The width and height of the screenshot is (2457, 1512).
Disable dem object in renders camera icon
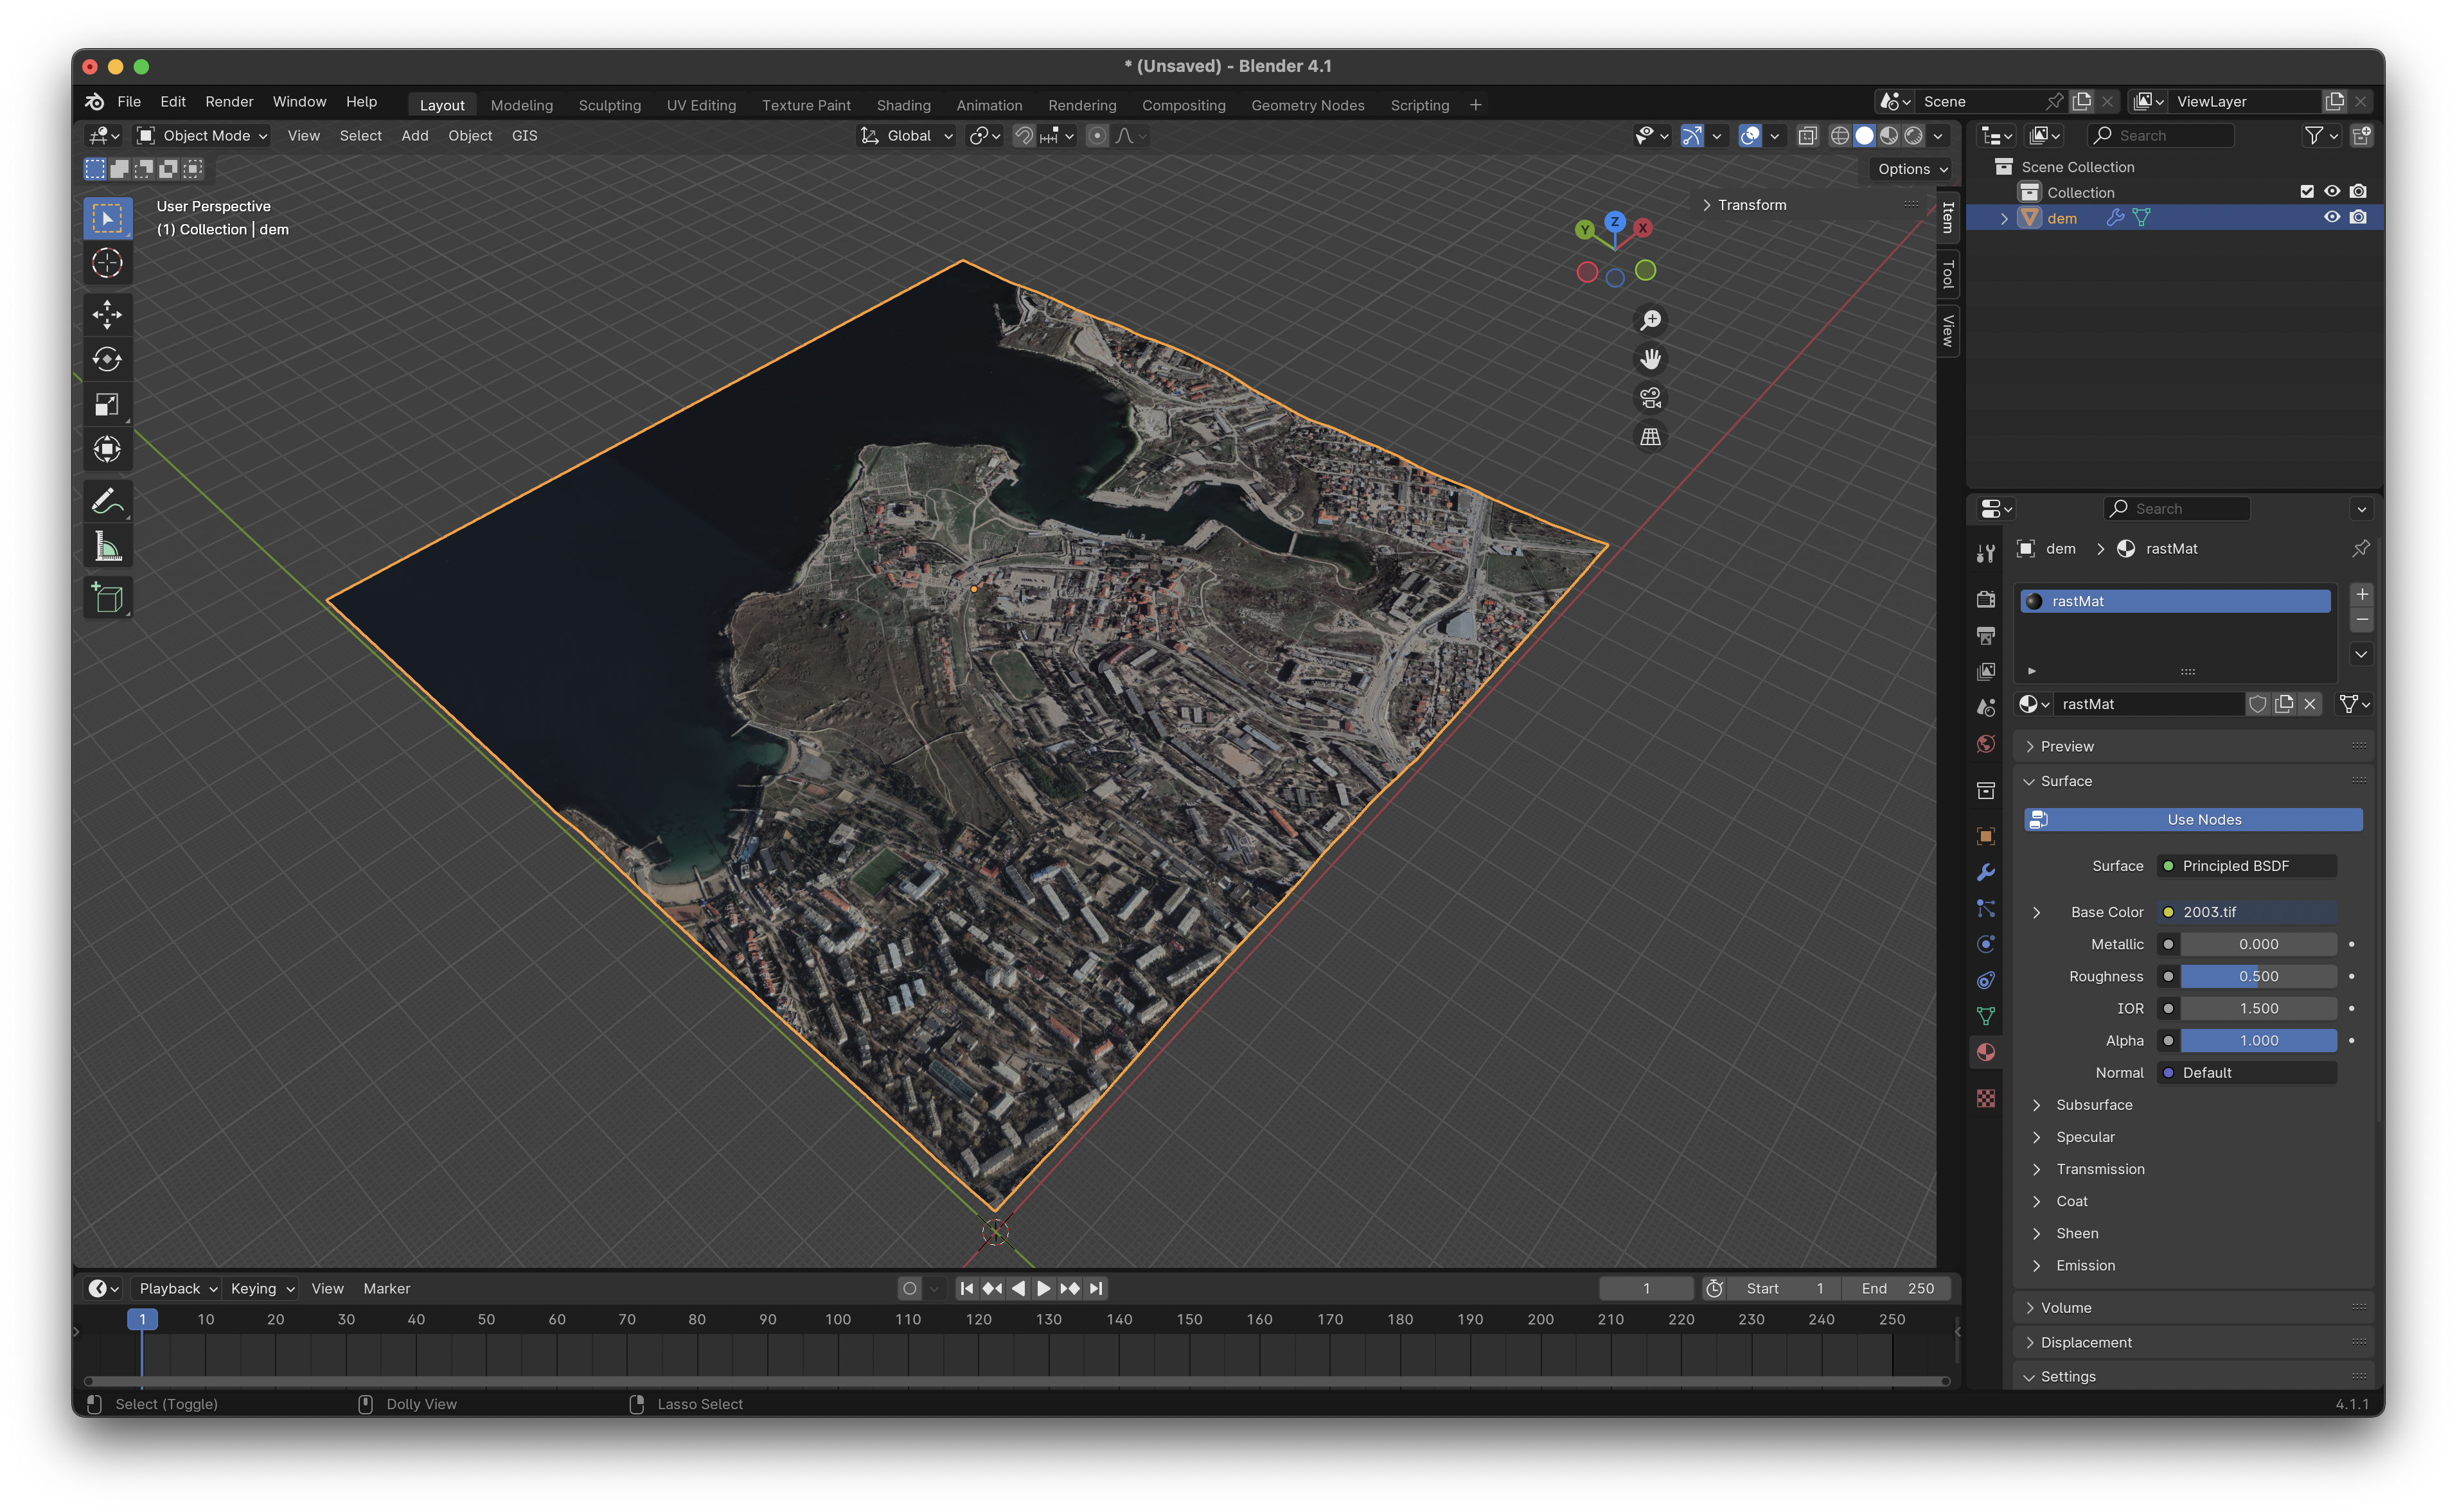click(x=2358, y=217)
